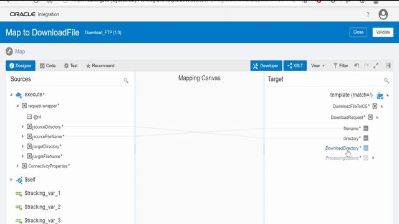The width and height of the screenshot is (399, 224).
Task: Click the execute source cloud icon
Action: pos(19,95)
